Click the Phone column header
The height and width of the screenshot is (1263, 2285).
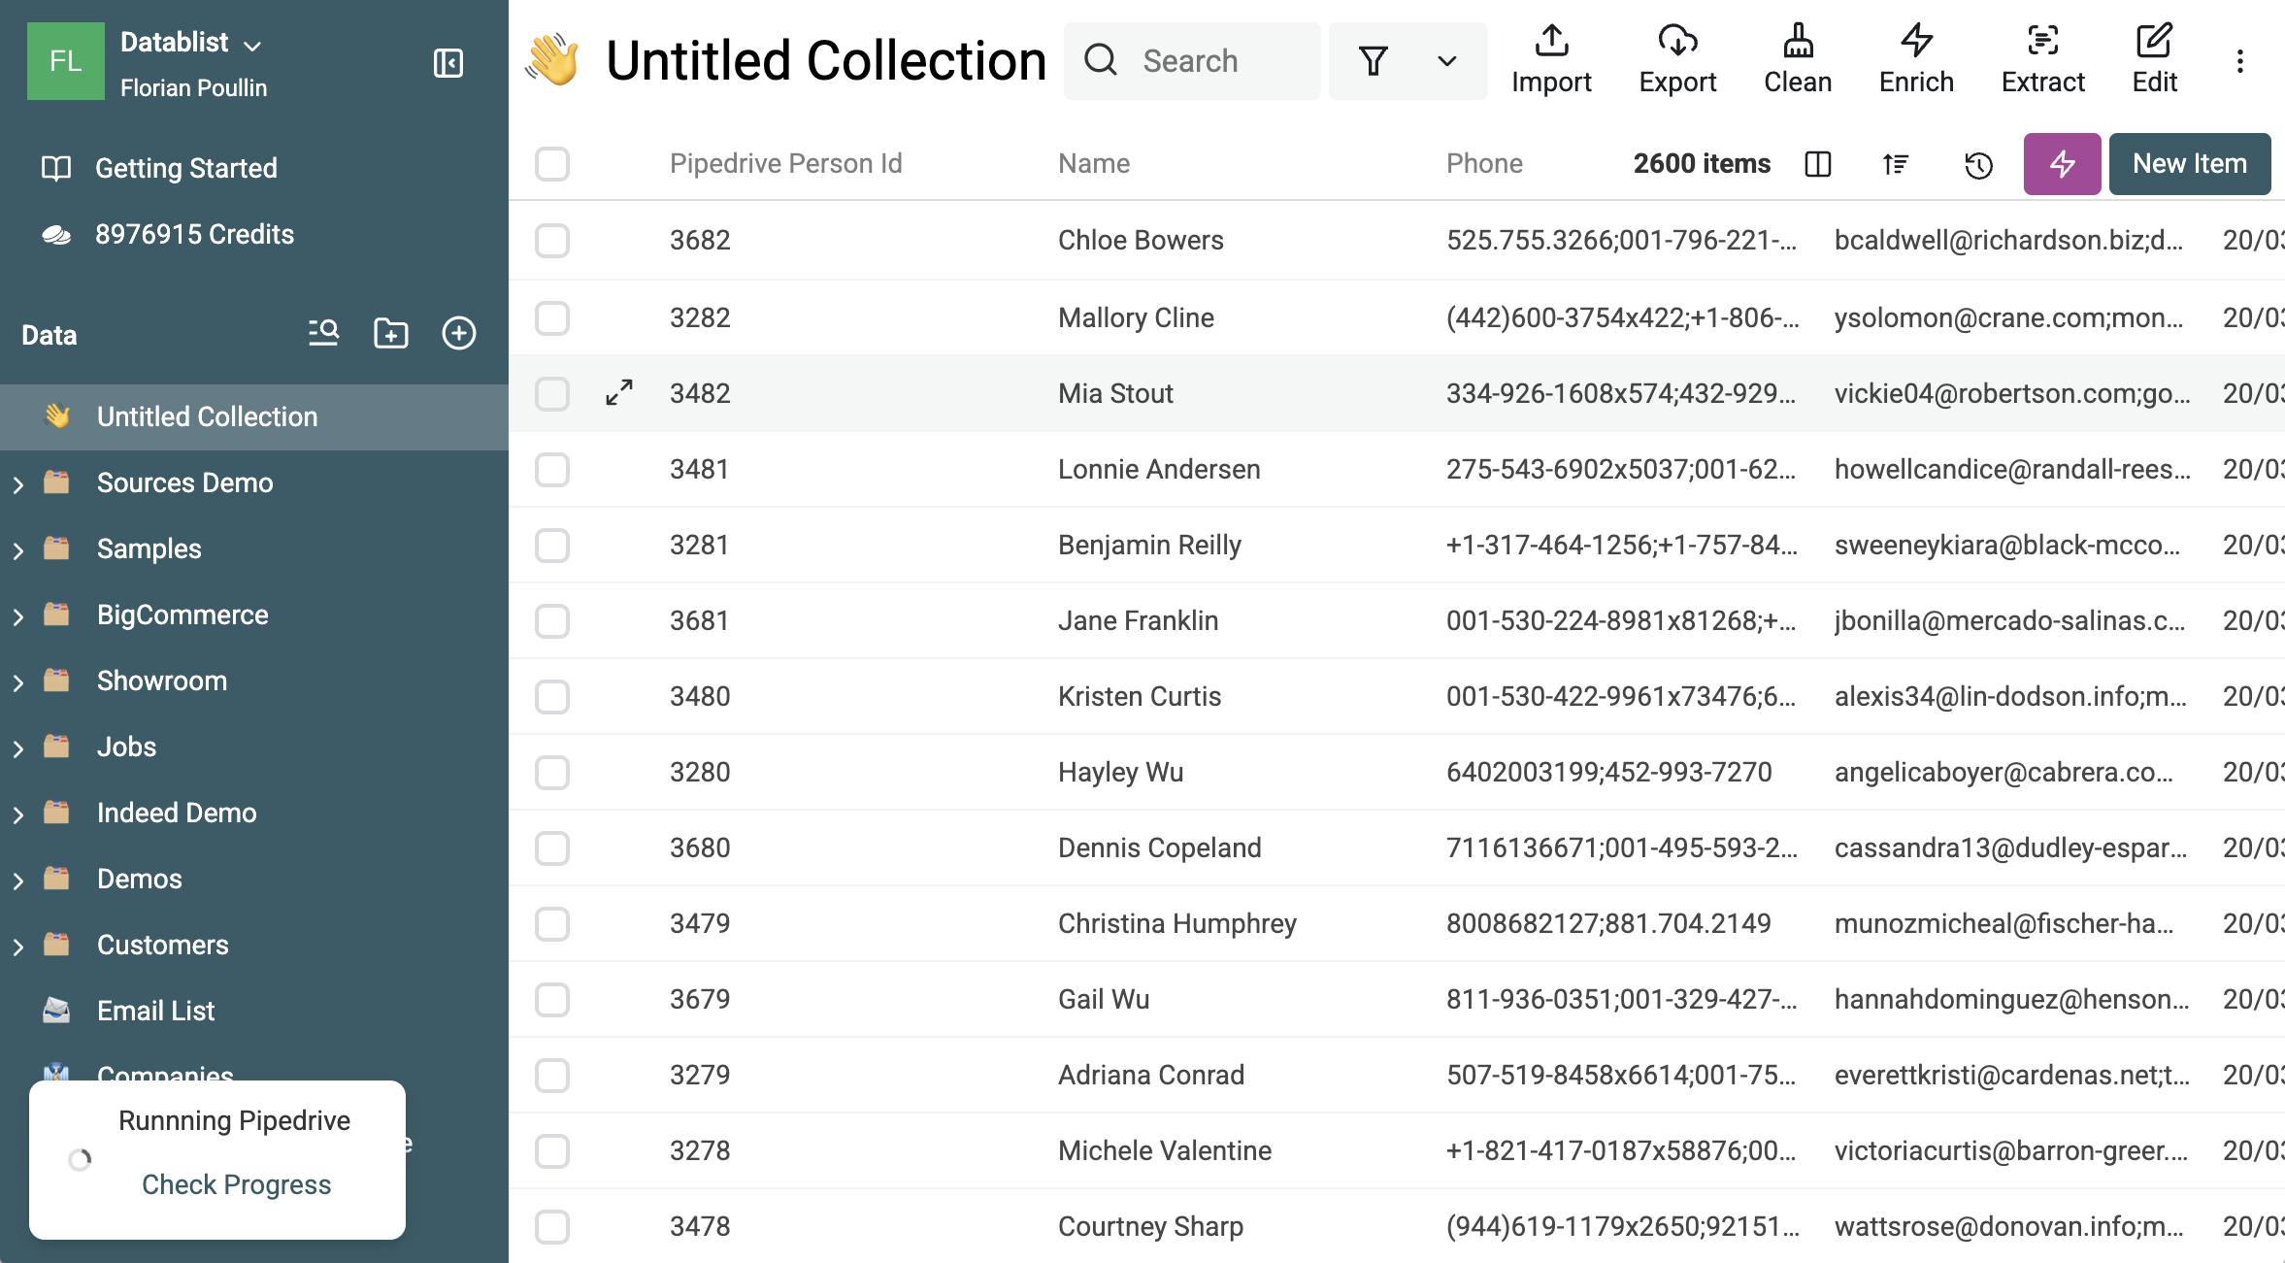(1484, 163)
